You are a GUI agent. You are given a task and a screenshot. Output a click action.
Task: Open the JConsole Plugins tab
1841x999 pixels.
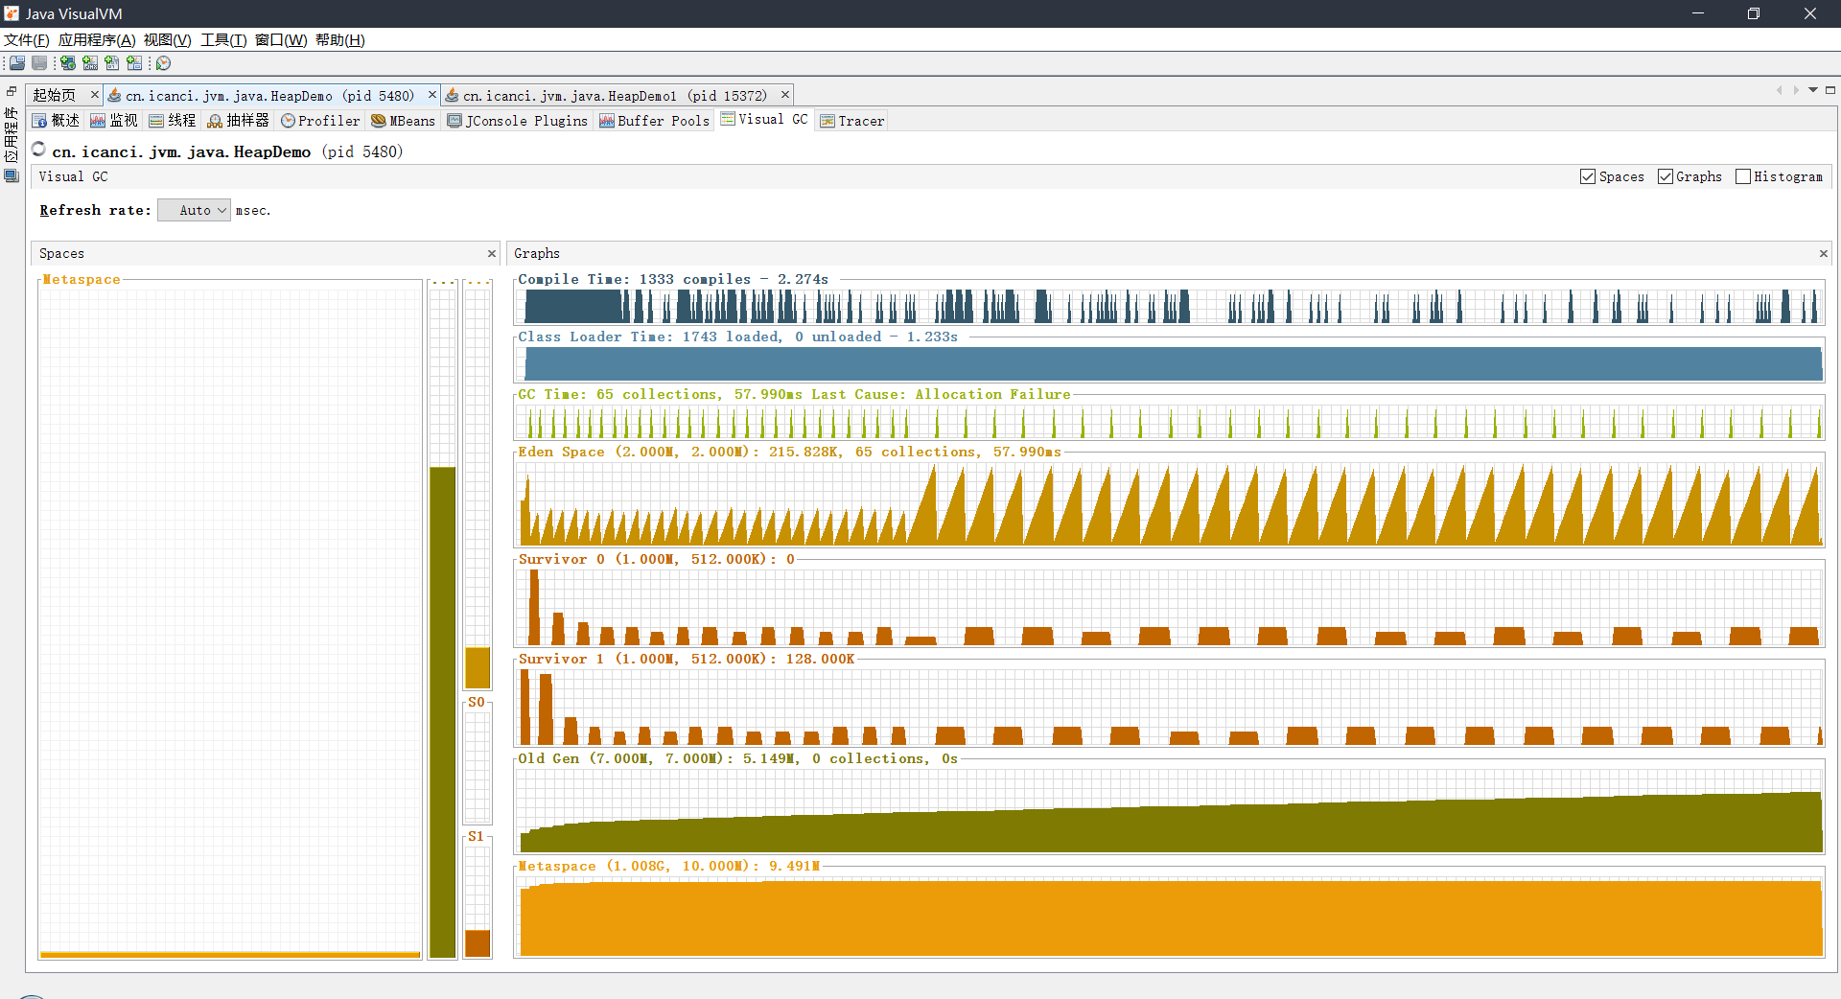[x=518, y=121]
